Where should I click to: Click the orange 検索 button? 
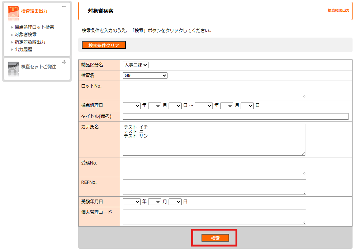coord(215,238)
